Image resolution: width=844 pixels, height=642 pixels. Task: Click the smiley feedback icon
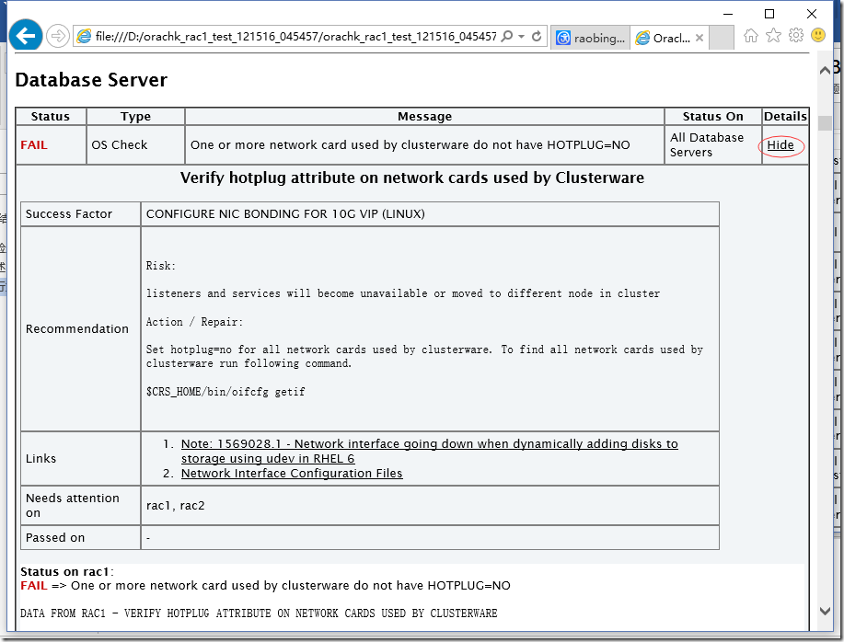pos(817,36)
